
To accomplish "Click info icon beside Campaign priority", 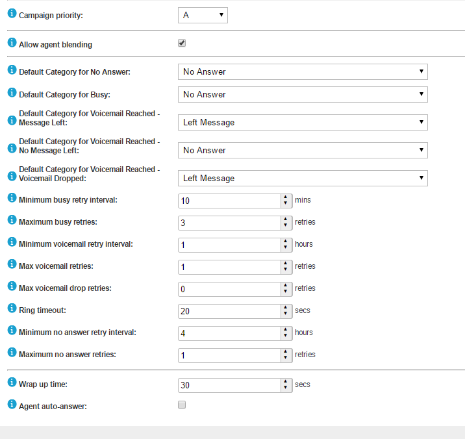I will point(12,13).
